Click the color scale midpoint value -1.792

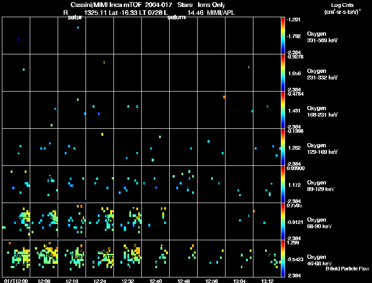(x=294, y=36)
